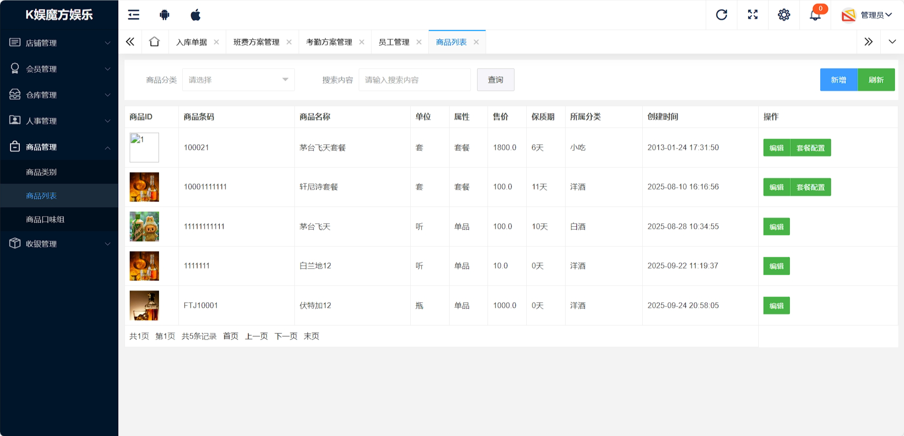Click the Android icon in top bar
Viewport: 904px width, 436px height.
click(164, 15)
